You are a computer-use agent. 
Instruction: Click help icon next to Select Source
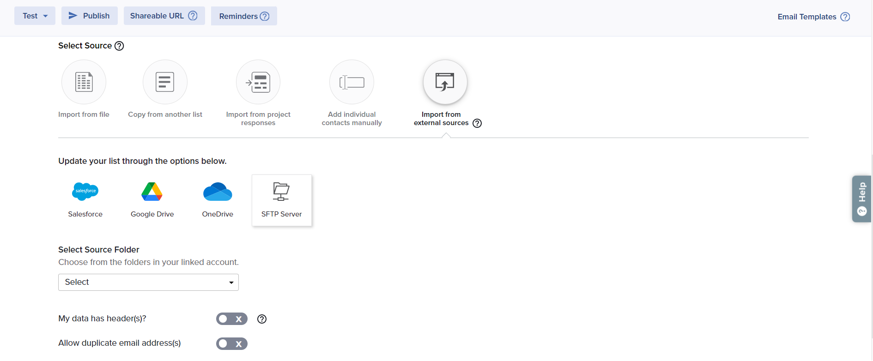119,46
